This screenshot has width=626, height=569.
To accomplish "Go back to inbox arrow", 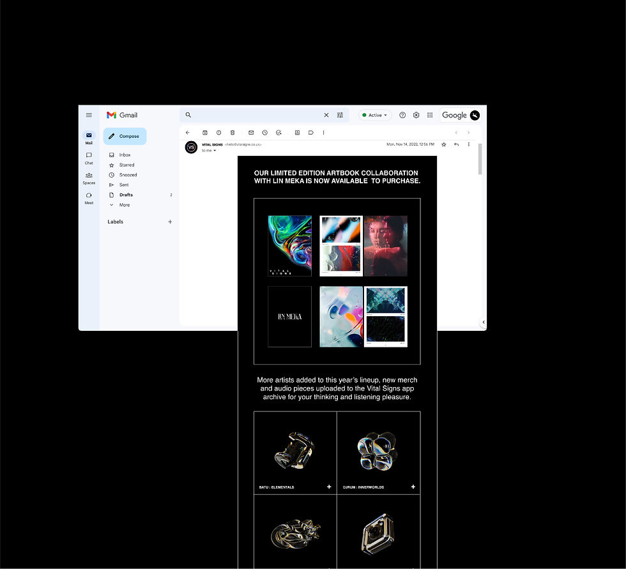I will [x=188, y=132].
